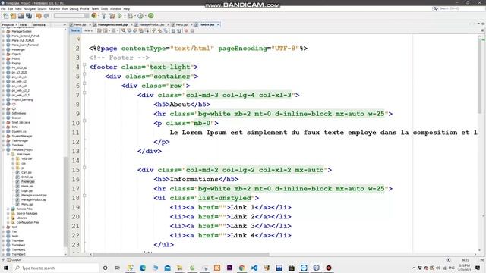The width and height of the screenshot is (486, 273).
Task: Open the Refactor menu
Action: coord(54,8)
